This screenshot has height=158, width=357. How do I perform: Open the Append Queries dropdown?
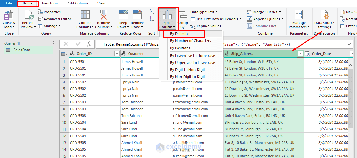[265, 19]
